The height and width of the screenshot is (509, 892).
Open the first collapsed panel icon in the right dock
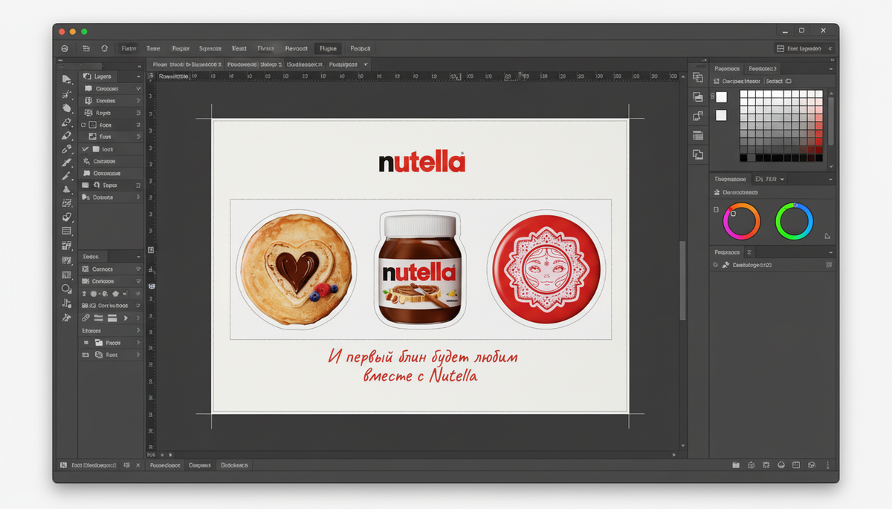[x=697, y=77]
